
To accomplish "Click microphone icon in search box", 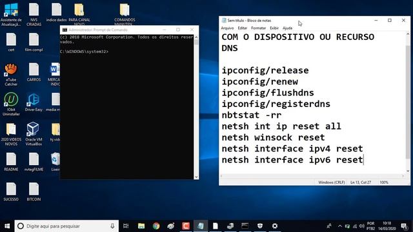I will coord(112,226).
